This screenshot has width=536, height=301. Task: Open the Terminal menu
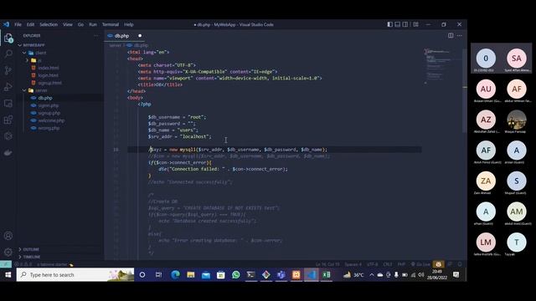click(x=110, y=24)
